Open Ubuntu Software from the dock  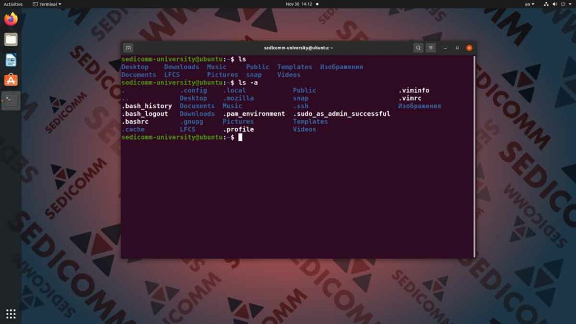[x=11, y=80]
